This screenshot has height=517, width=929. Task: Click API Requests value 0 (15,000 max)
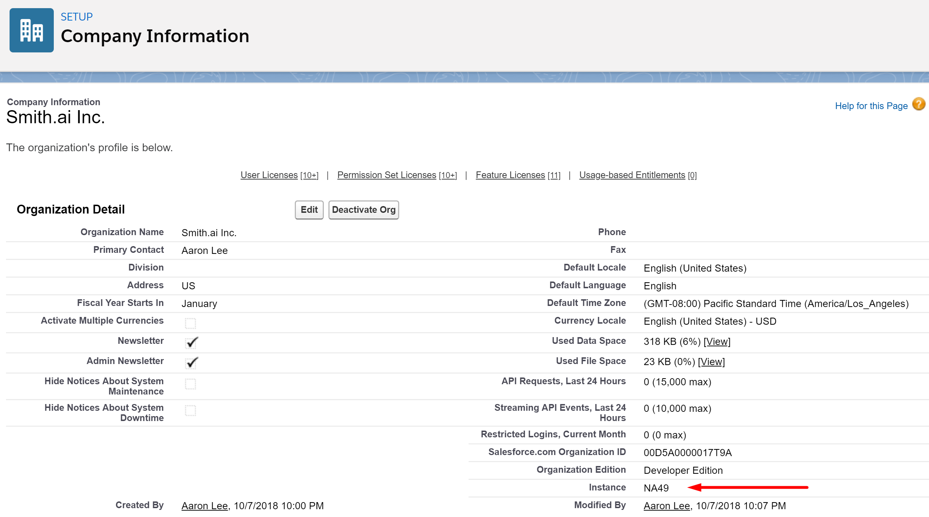coord(677,382)
